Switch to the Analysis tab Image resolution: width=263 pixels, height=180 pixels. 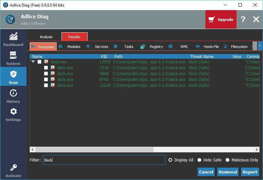click(x=46, y=37)
